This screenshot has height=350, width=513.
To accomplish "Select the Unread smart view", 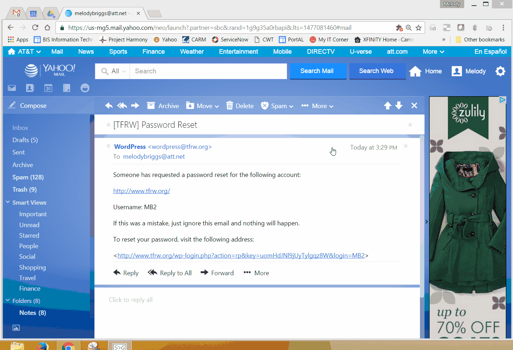I will click(x=29, y=225).
